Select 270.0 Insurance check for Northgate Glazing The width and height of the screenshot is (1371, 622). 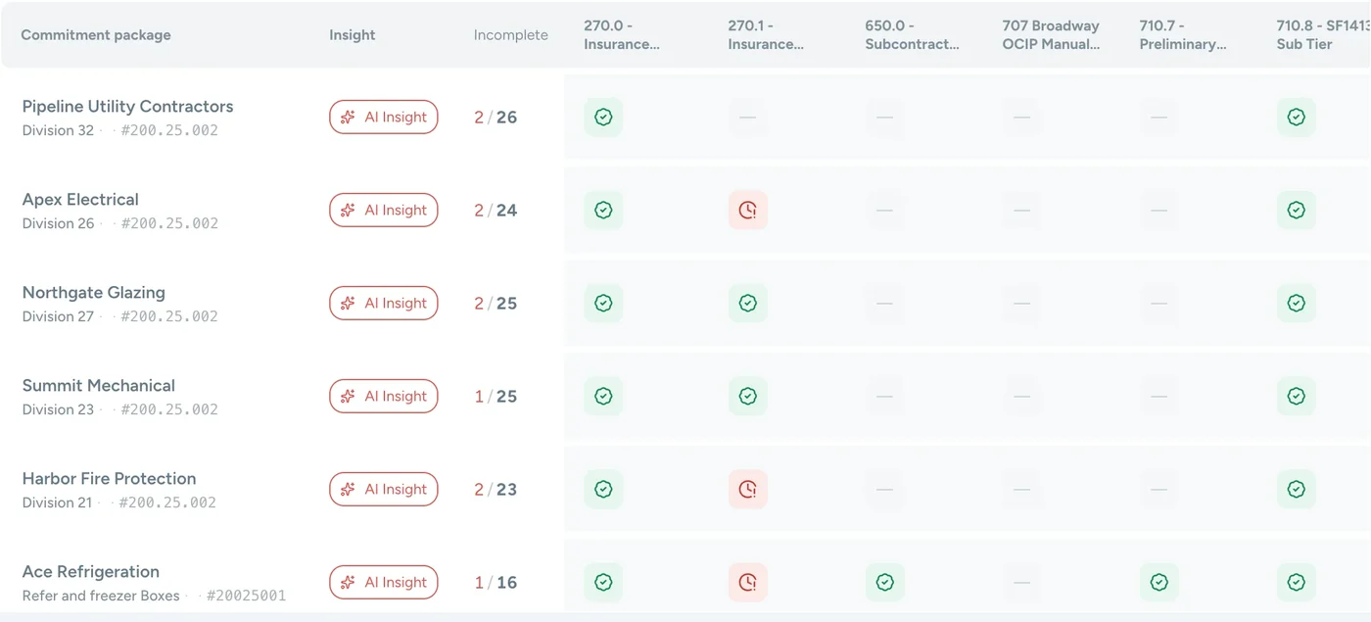(603, 303)
